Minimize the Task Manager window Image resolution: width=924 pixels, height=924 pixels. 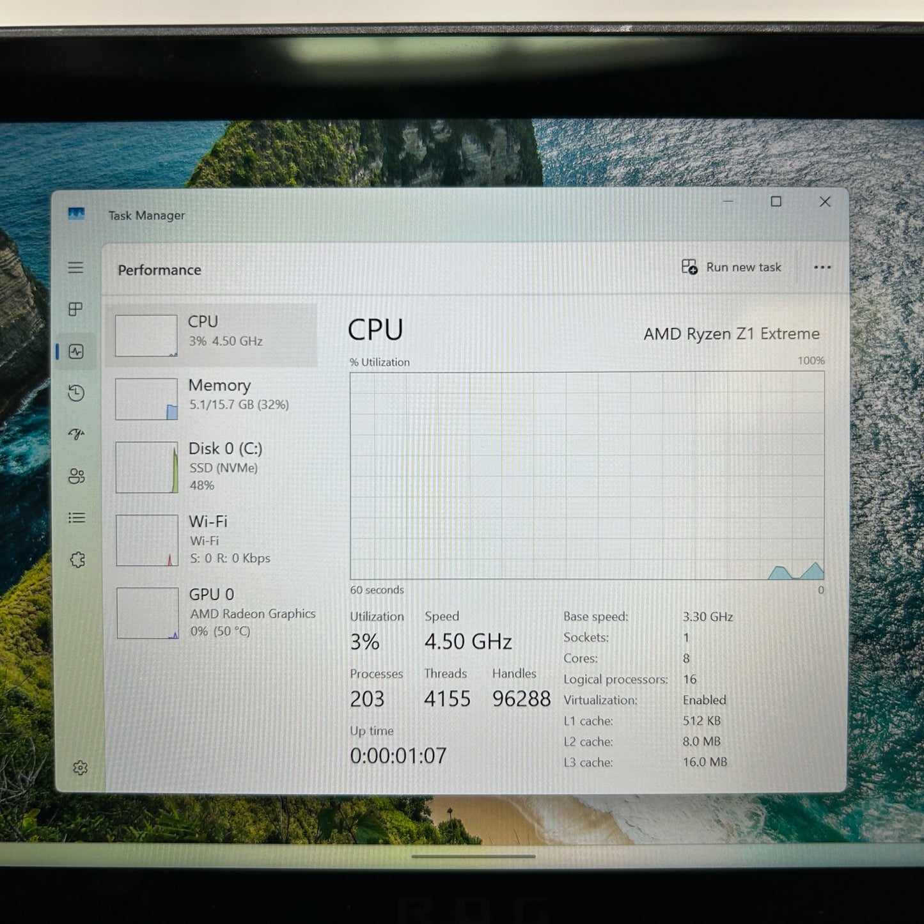728,201
